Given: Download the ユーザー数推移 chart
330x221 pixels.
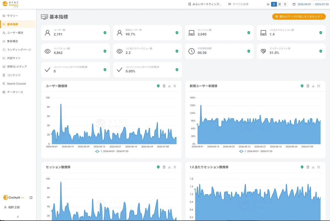Looking at the screenshot, I should [169, 86].
